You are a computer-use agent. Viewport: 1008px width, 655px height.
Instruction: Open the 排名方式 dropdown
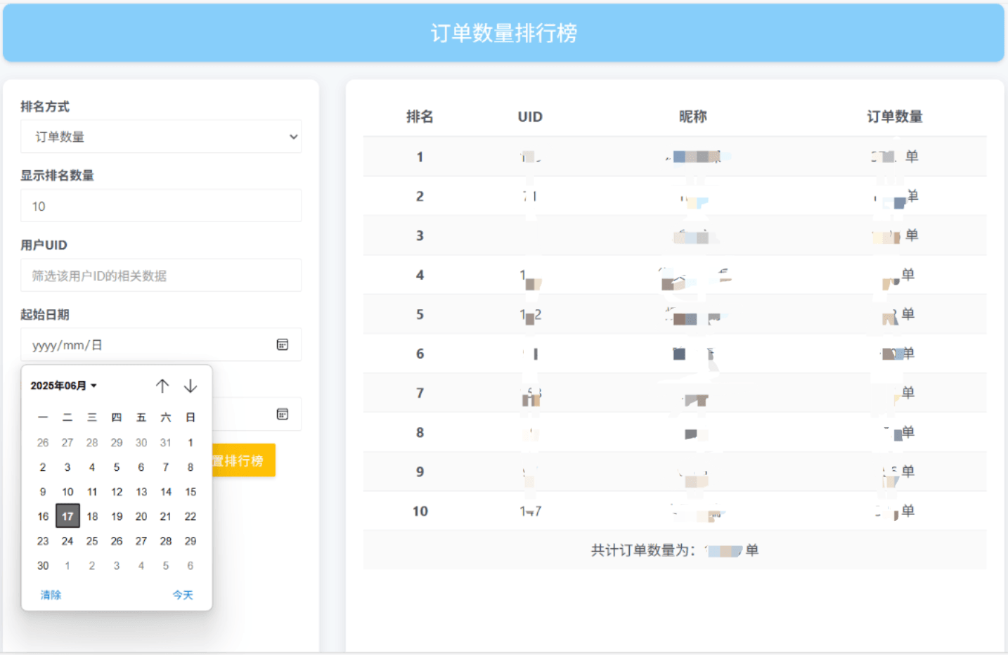pos(161,136)
